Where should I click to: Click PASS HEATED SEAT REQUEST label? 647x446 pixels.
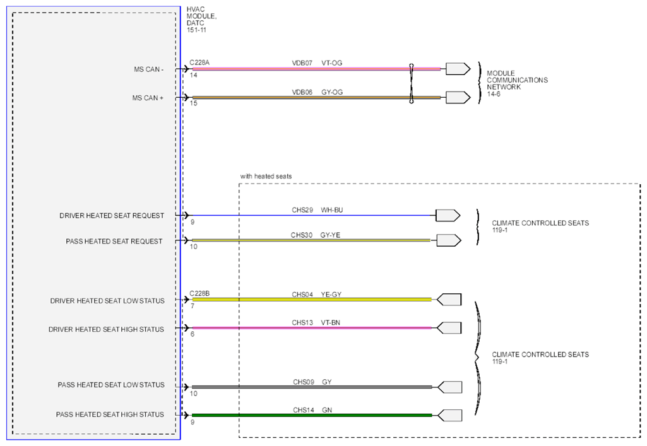coord(114,241)
